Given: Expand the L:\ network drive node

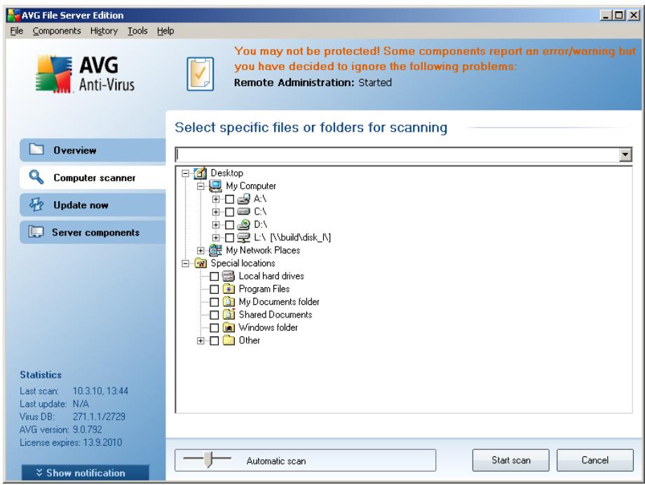Looking at the screenshot, I should coord(215,238).
